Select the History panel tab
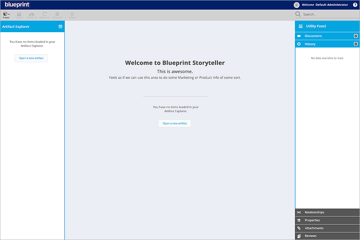Screen dimensions: 360x240 click(327, 44)
